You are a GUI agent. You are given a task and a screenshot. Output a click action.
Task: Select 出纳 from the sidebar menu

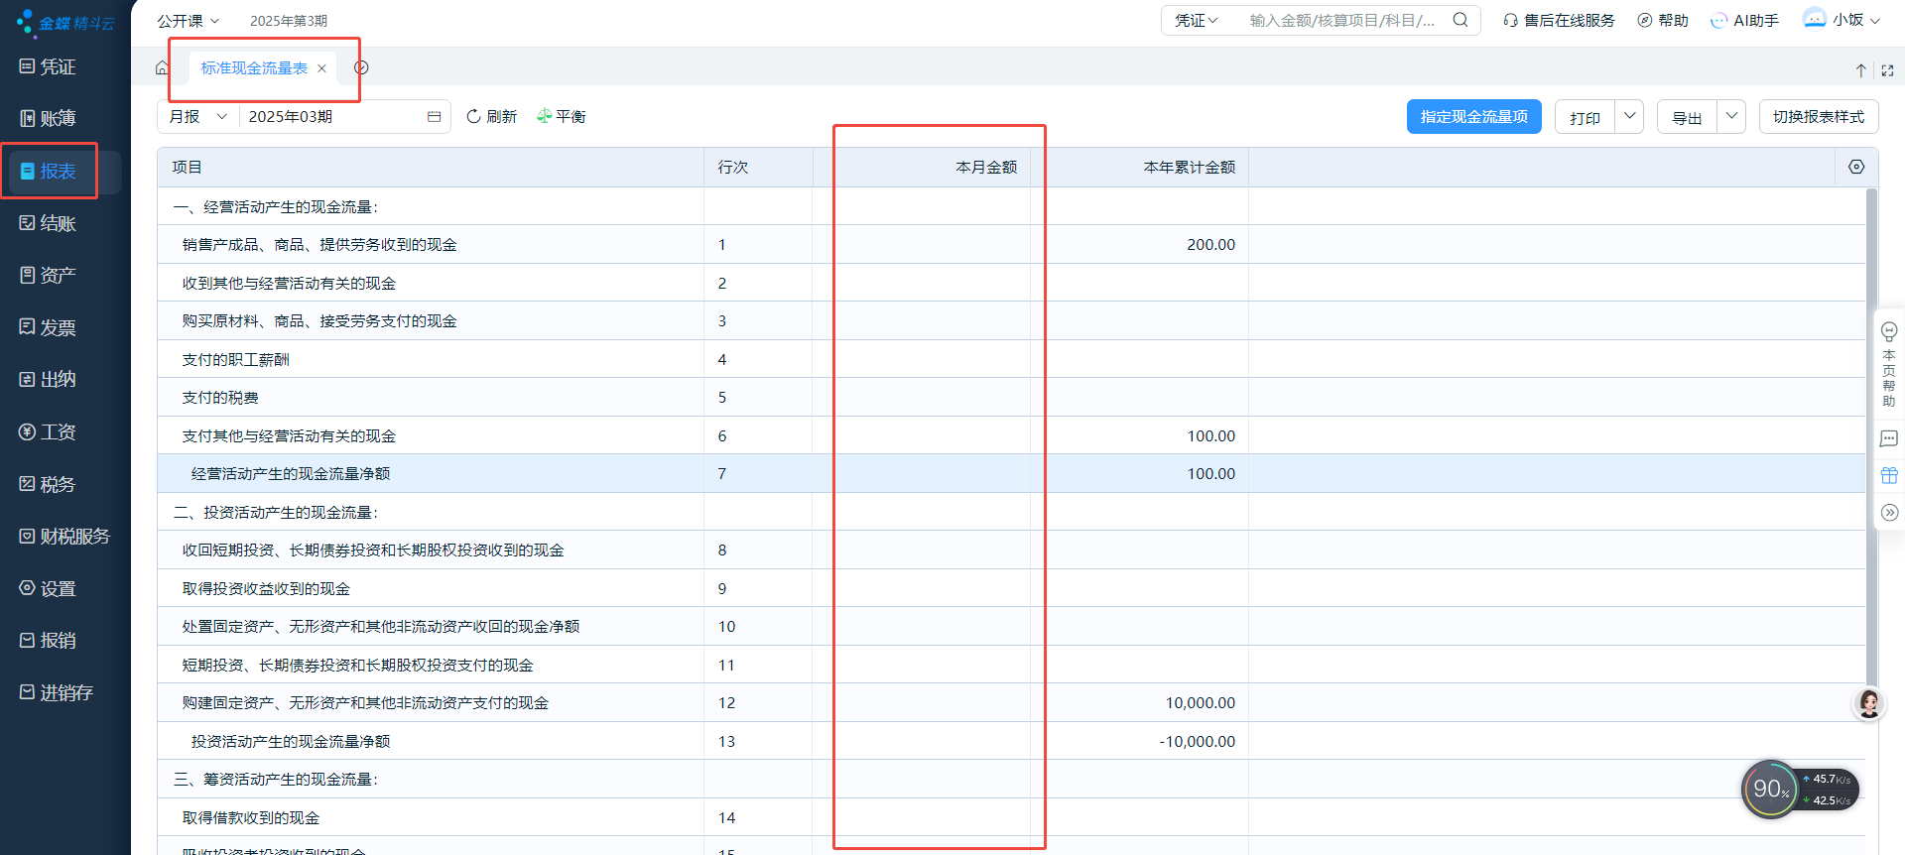point(50,380)
